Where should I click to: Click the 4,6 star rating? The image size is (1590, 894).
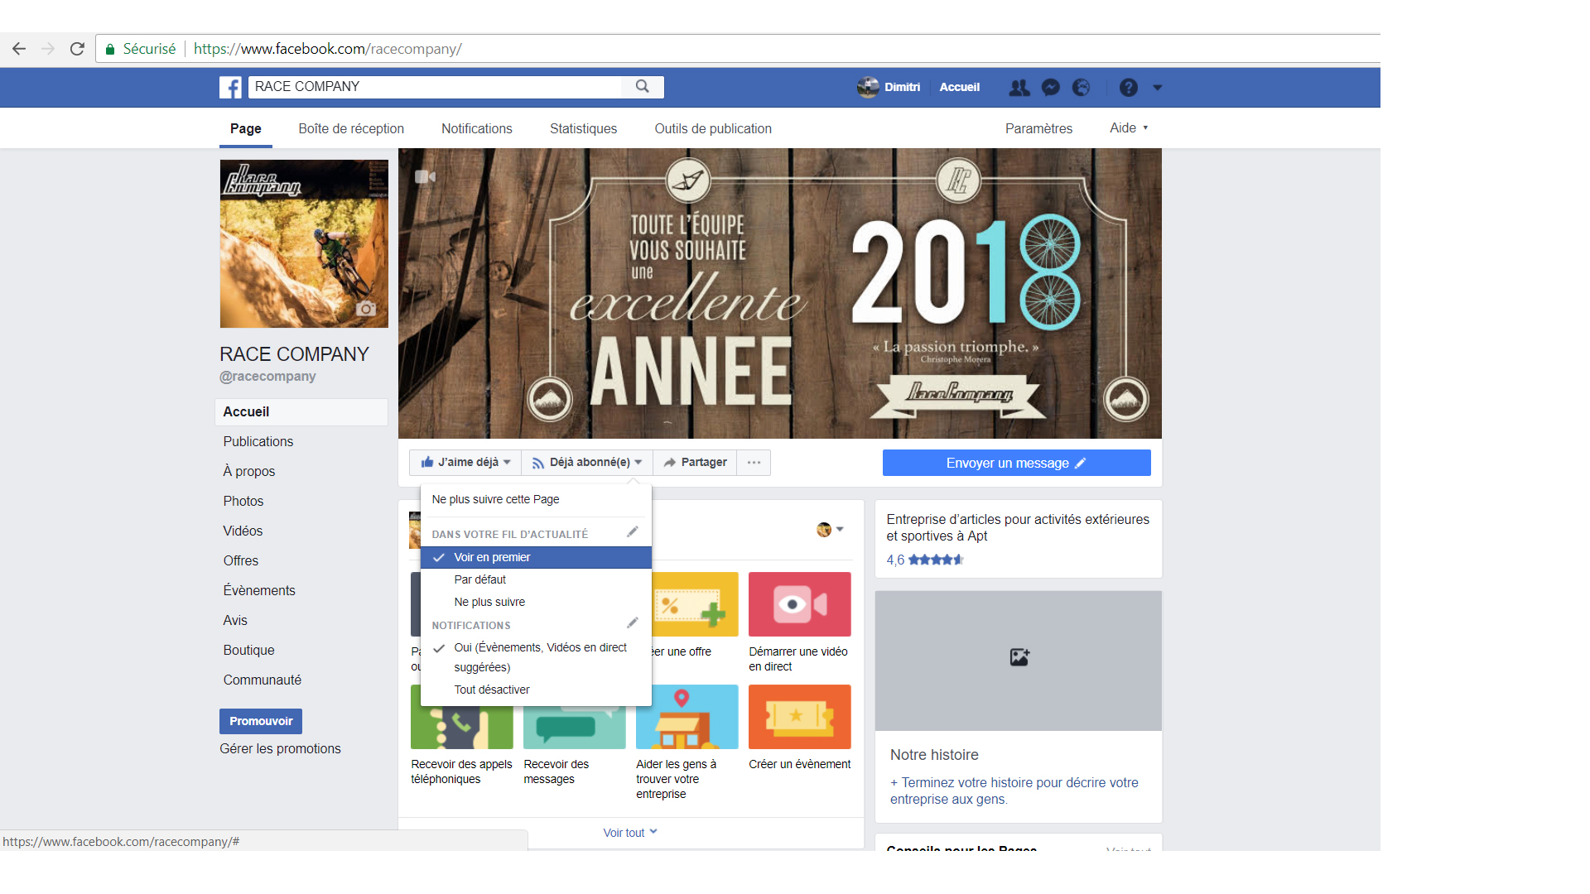[925, 560]
